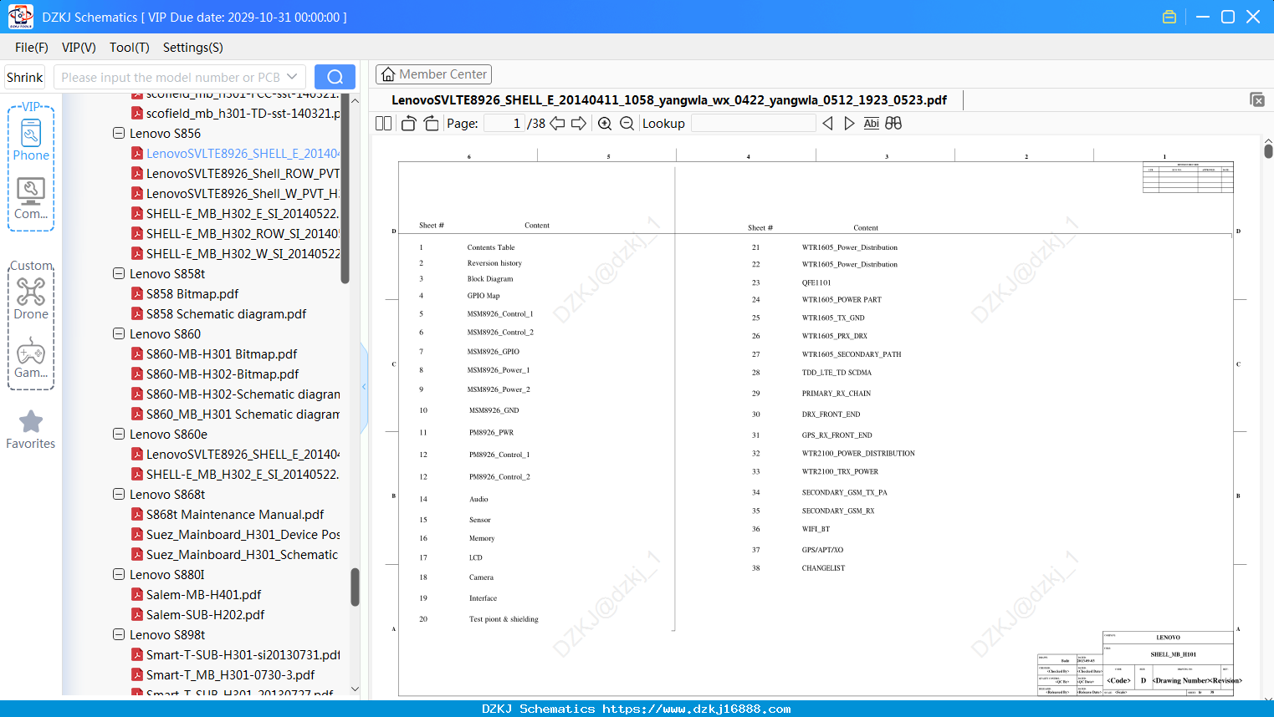Open the VIP(V) menu
This screenshot has height=717, width=1274.
(x=79, y=48)
